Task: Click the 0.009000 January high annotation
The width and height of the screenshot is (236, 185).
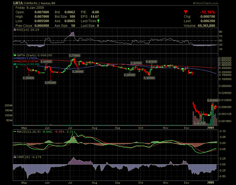Action: pos(213,101)
